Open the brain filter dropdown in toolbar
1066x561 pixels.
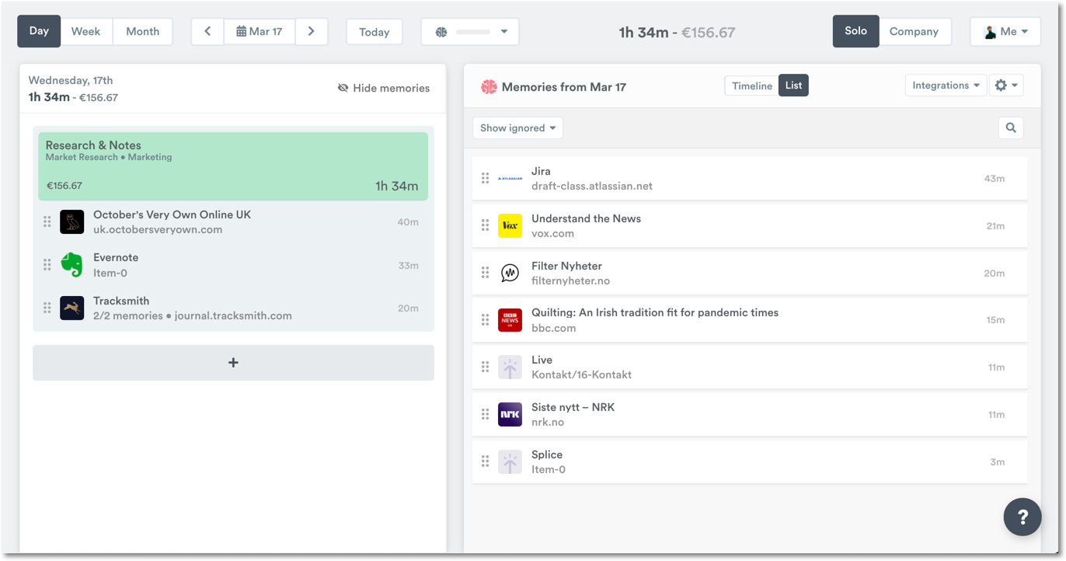click(x=470, y=32)
